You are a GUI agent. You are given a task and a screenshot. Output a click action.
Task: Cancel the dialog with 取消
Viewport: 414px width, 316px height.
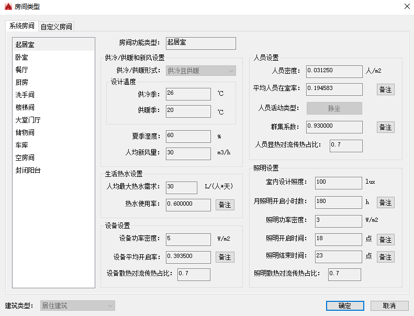click(x=389, y=306)
